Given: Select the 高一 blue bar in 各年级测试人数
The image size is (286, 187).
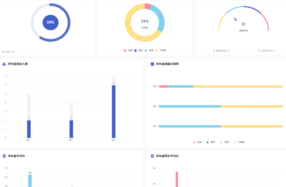Looking at the screenshot, I should [x=29, y=129].
